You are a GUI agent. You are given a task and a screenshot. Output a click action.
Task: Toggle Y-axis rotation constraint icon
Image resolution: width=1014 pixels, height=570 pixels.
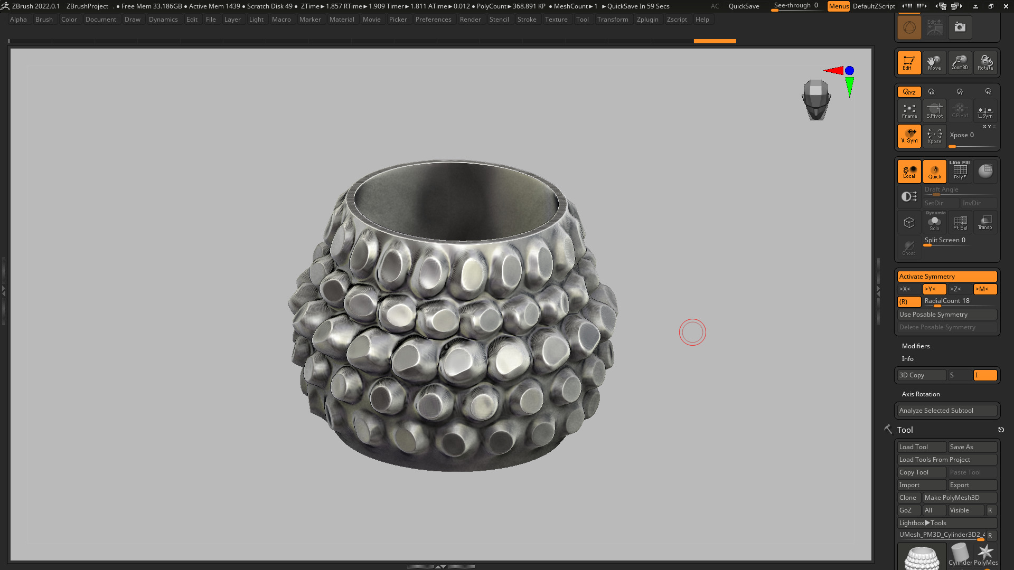(960, 92)
